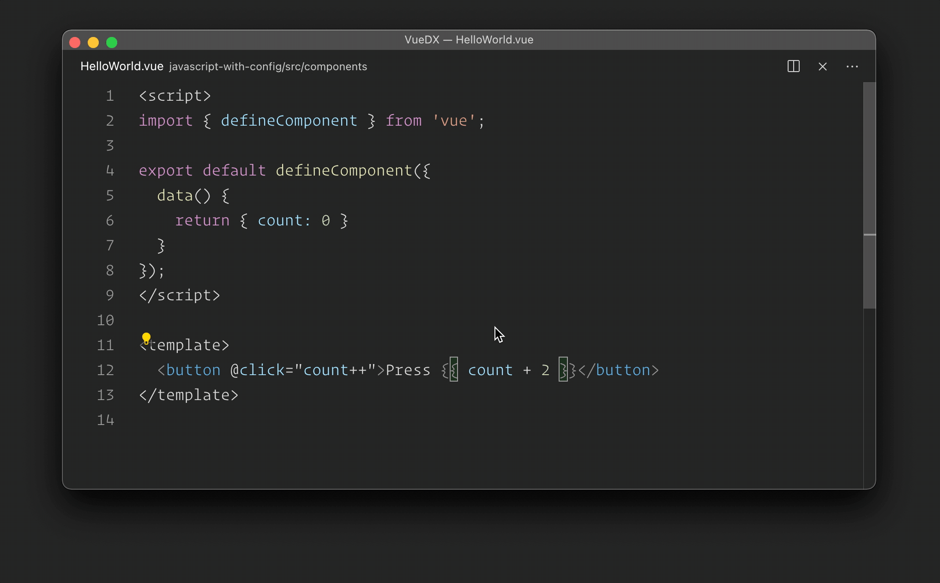Click the javascript-with-config/src/components breadcrumb path
Image resolution: width=940 pixels, height=583 pixels.
pos(268,67)
